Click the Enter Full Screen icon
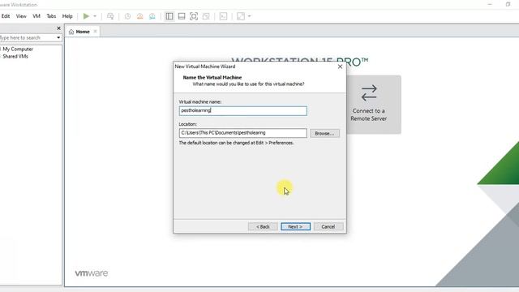This screenshot has width=519, height=292. click(194, 16)
